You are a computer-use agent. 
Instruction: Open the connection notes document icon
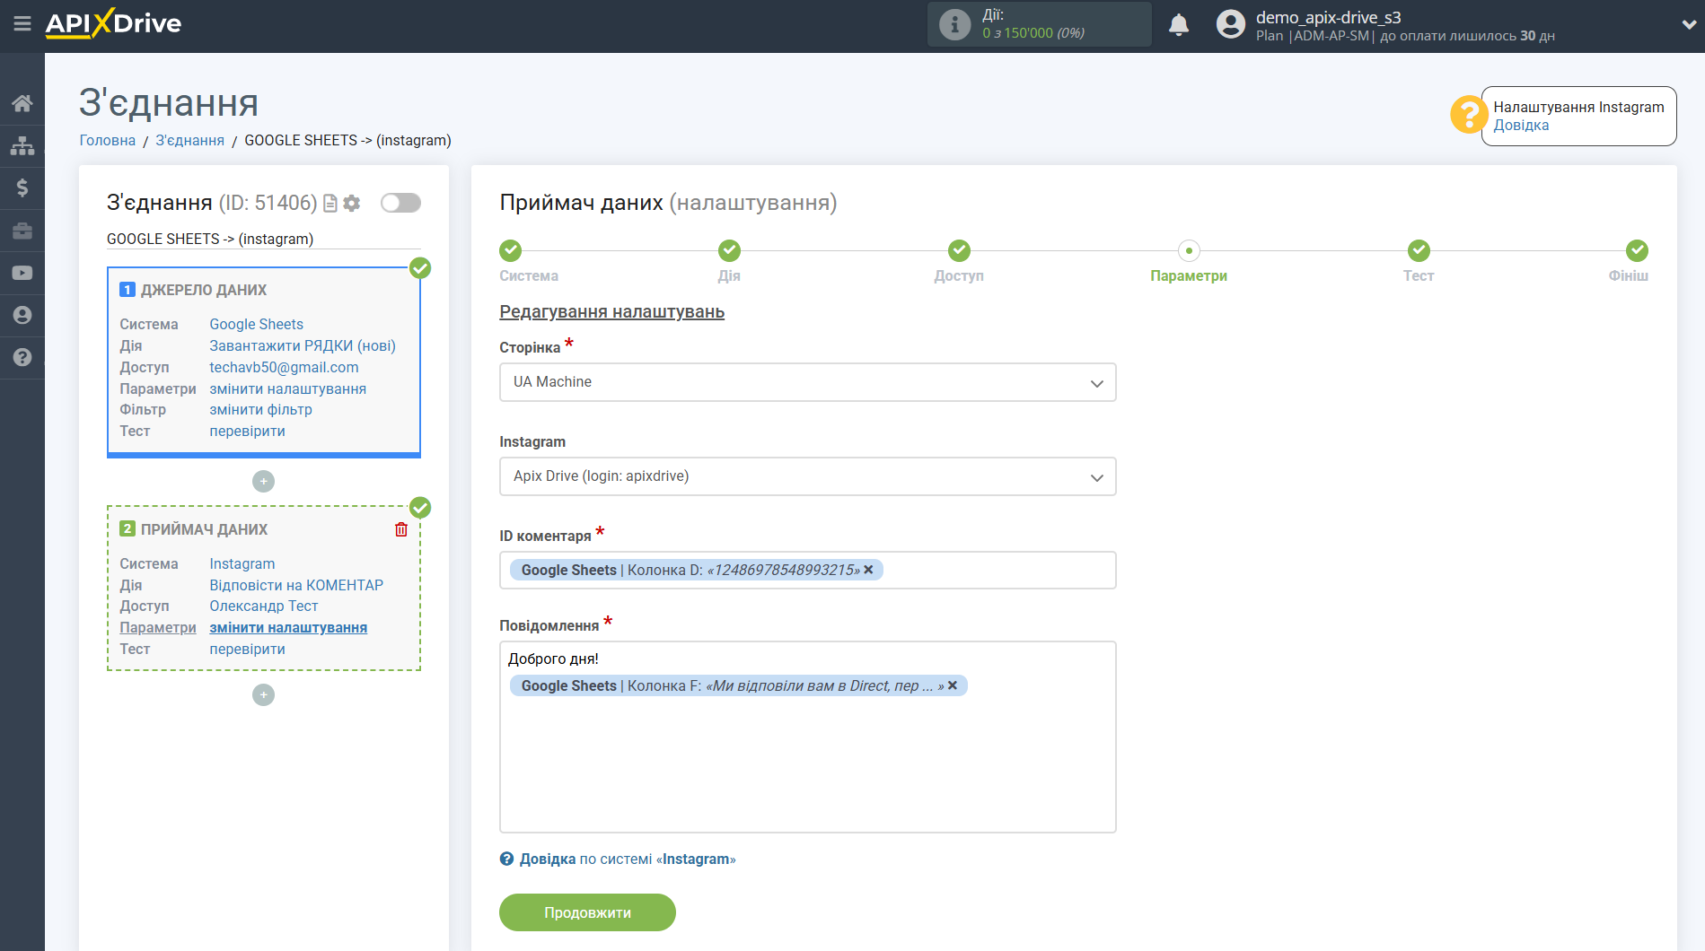pos(330,204)
